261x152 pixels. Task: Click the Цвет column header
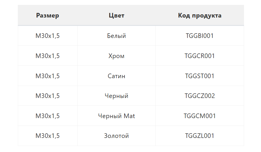tap(116, 16)
